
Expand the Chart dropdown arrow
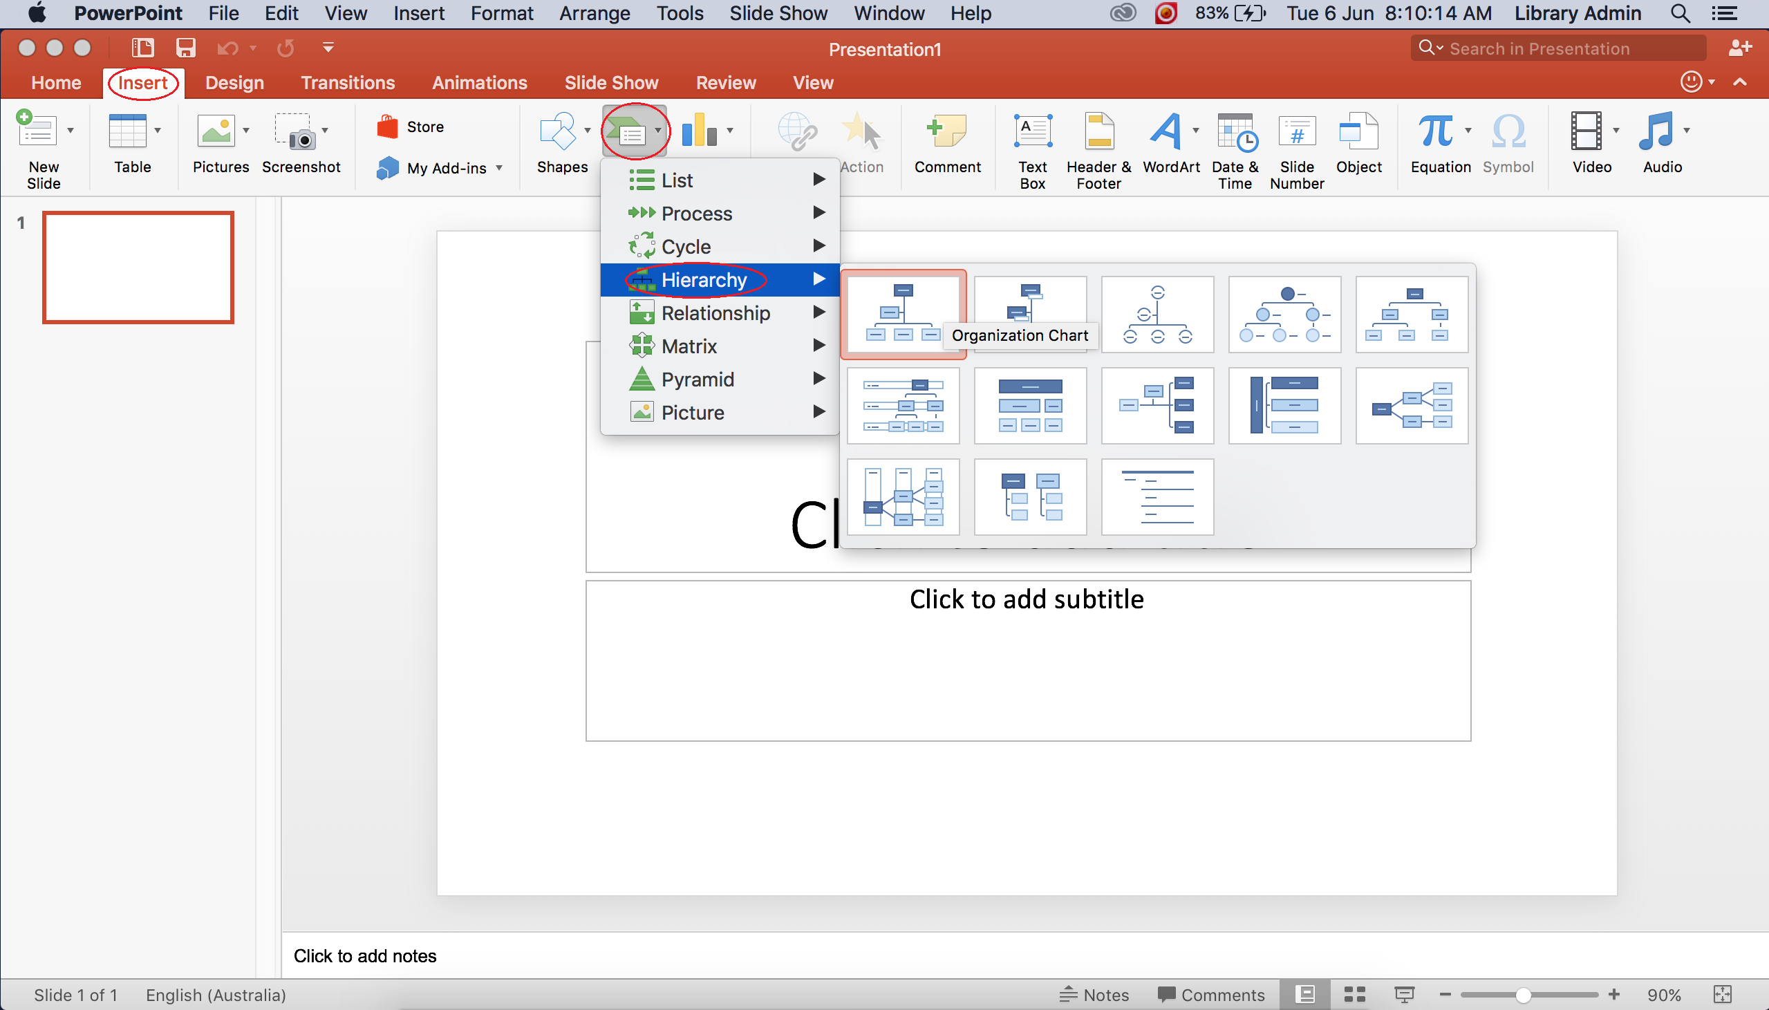pyautogui.click(x=730, y=131)
